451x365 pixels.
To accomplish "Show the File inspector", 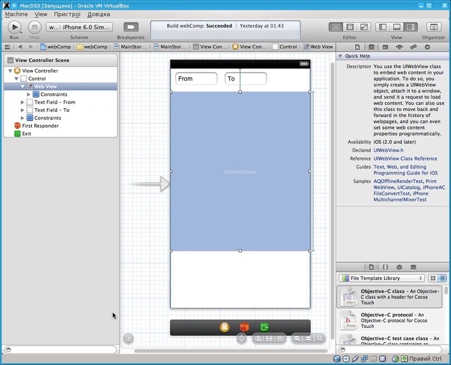I will 357,47.
